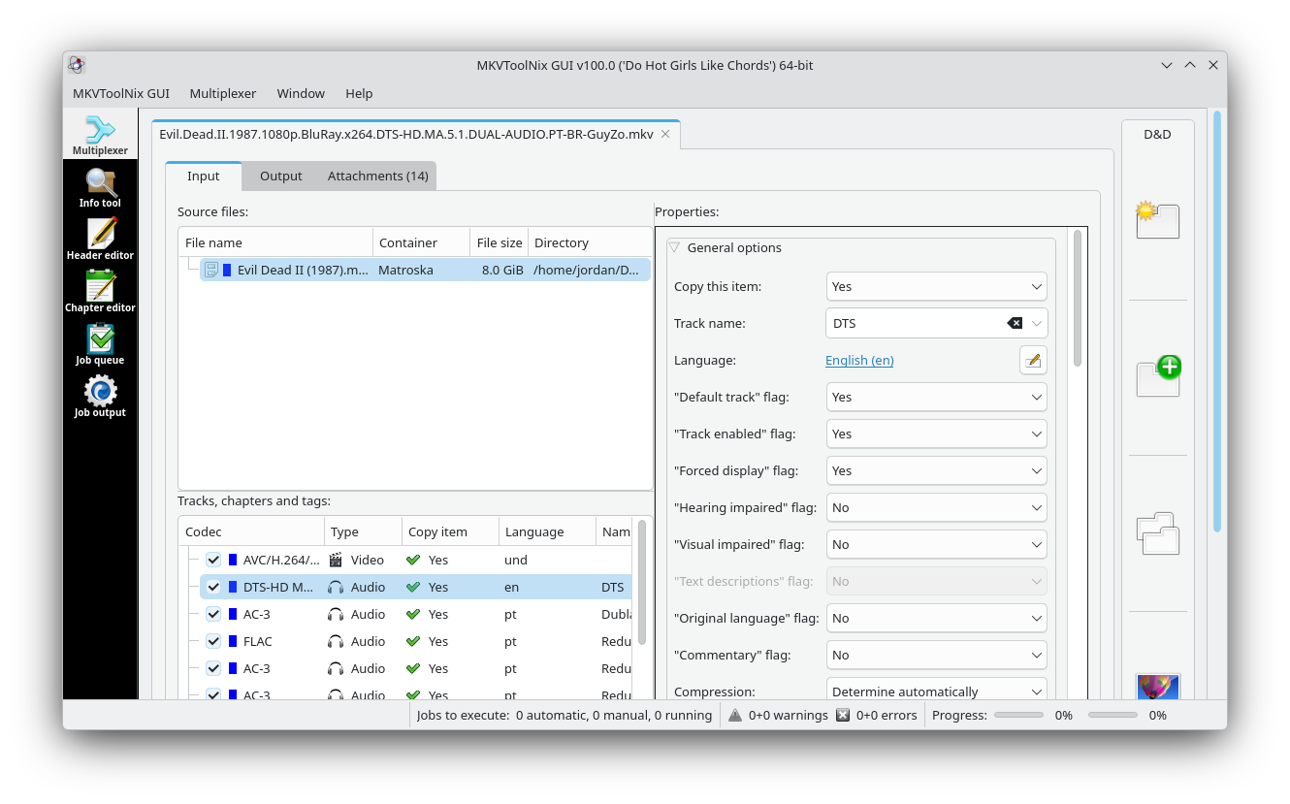Uncheck the AC-3 track below FLAC
Screen dimensions: 1290x804
(213, 668)
